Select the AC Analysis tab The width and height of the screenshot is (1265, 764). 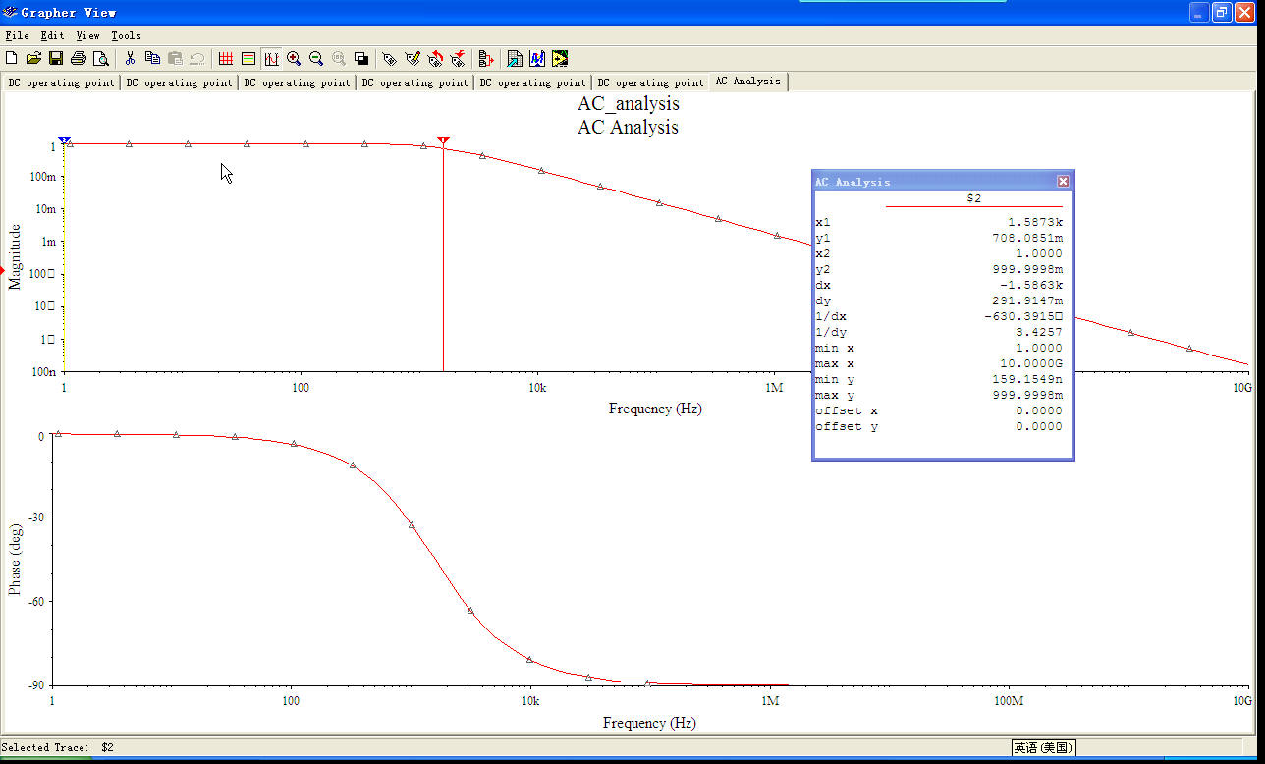point(748,82)
